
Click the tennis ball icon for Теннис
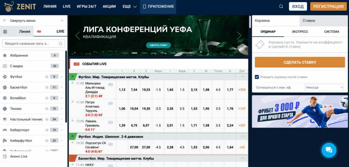[x=5, y=109]
